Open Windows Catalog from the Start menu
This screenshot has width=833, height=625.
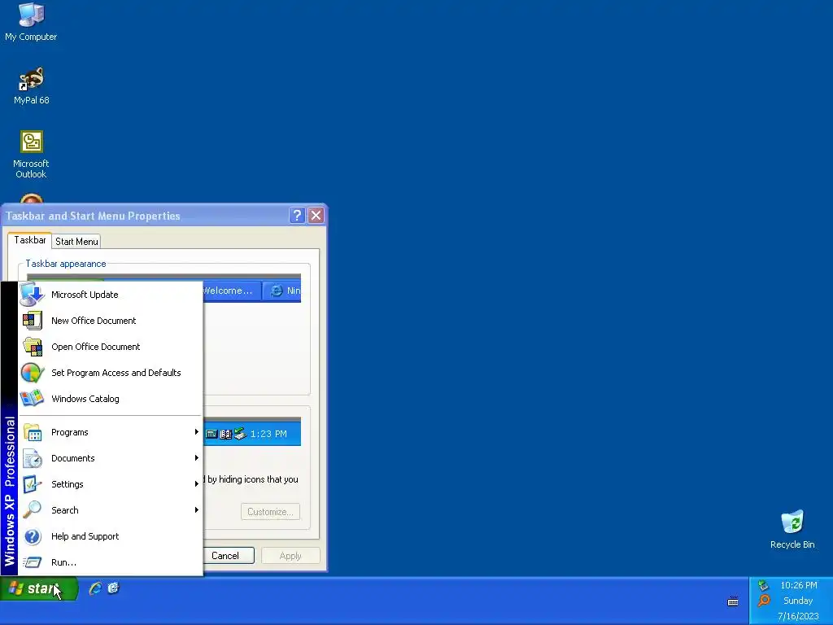[111, 399]
